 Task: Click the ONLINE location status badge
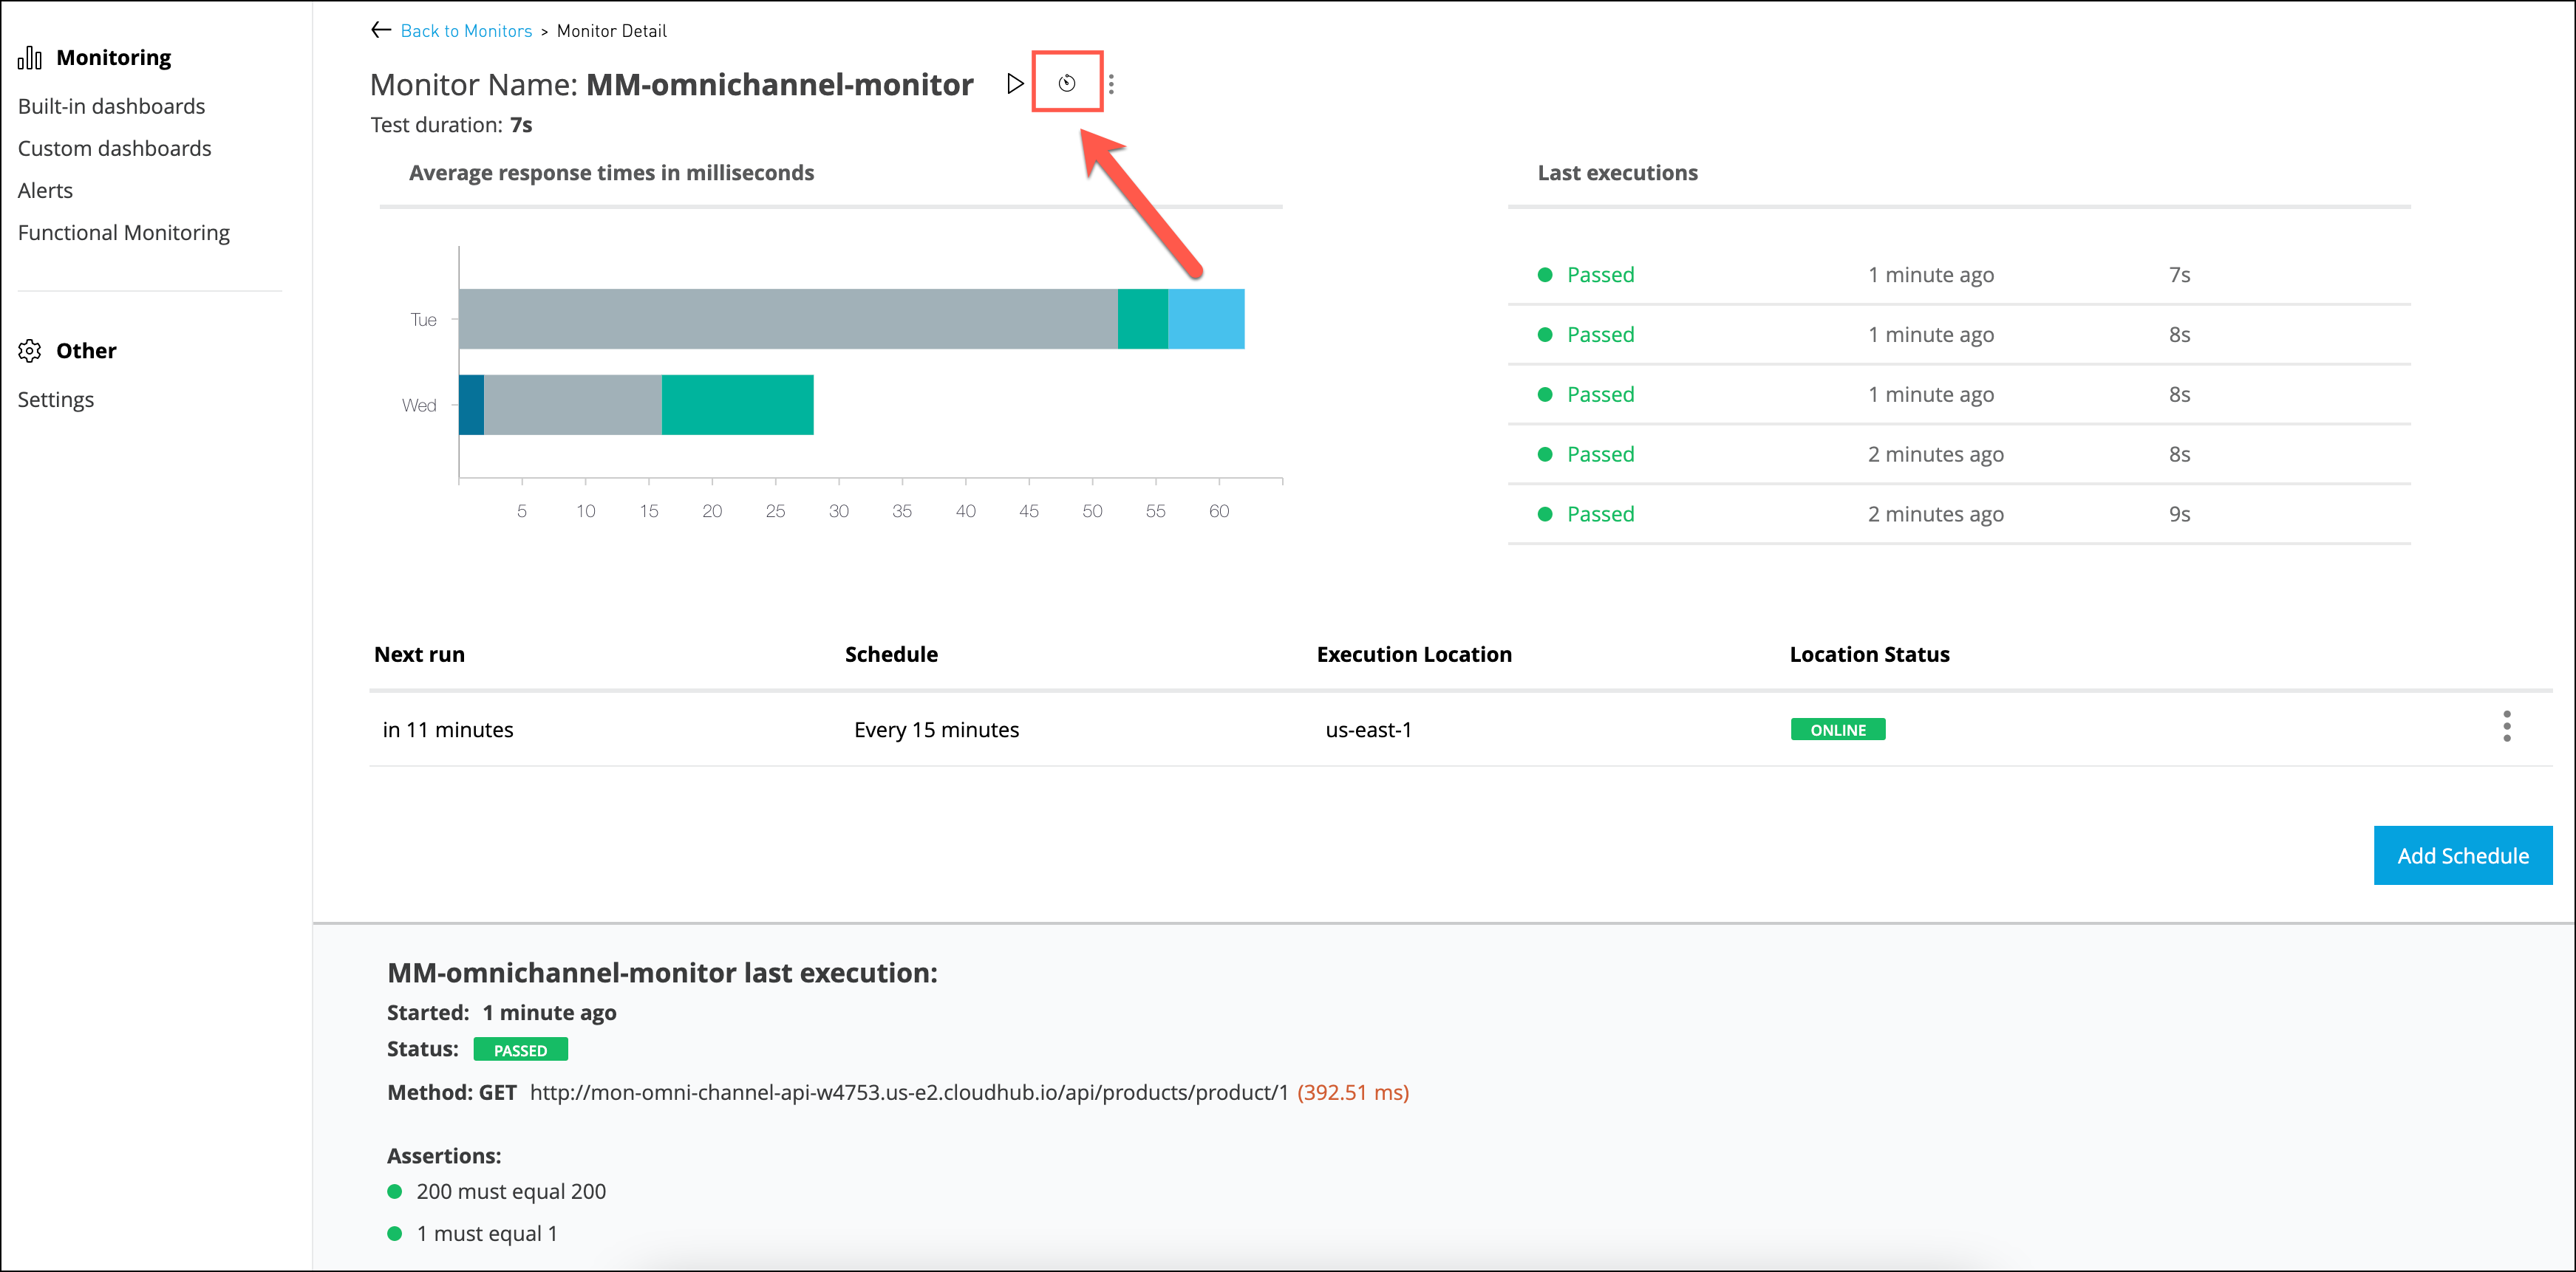point(1837,730)
